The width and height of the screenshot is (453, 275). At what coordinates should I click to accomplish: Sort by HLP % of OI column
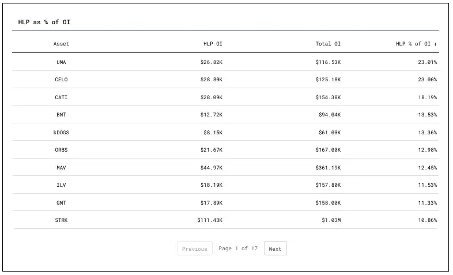coord(416,44)
